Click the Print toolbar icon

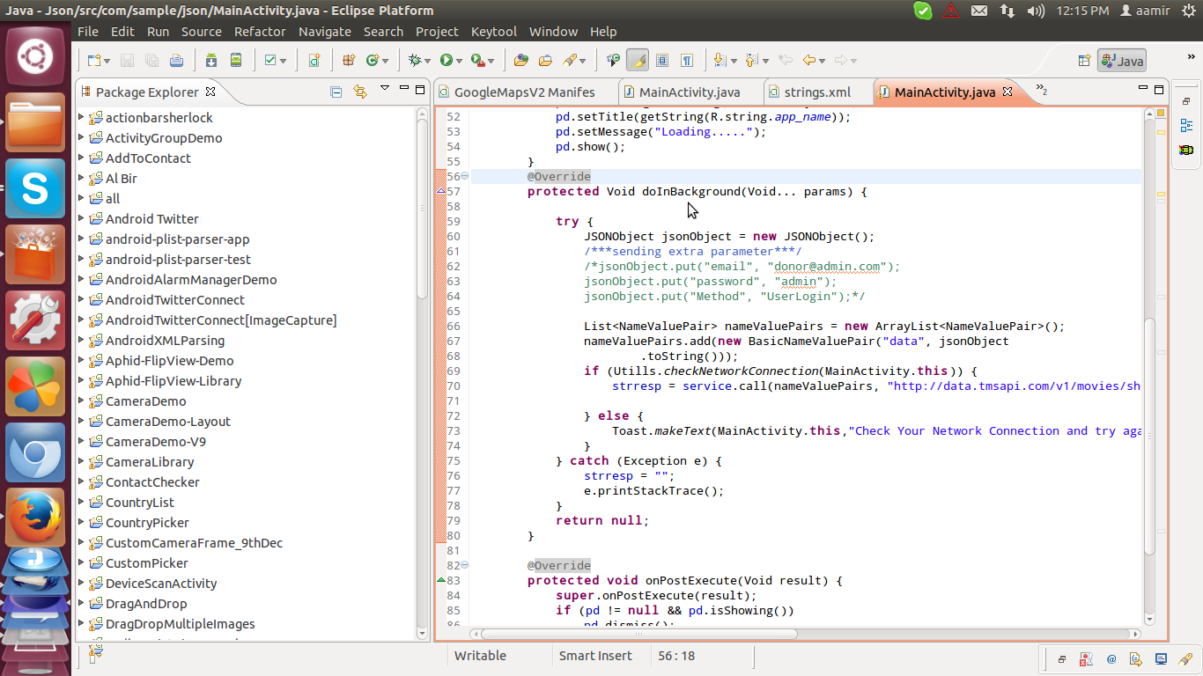point(177,60)
